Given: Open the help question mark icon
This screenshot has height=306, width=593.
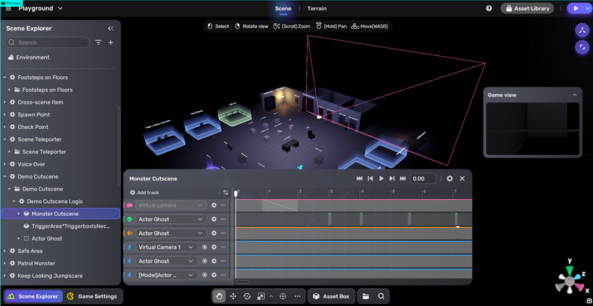Looking at the screenshot, I should 489,9.
